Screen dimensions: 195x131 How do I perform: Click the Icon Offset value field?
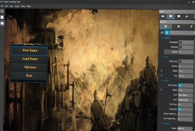pyautogui.click(x=186, y=71)
